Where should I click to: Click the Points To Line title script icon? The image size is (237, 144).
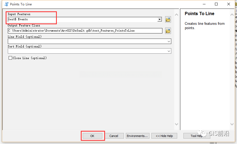coord(6,4)
